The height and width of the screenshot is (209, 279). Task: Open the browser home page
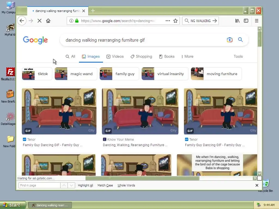48,21
